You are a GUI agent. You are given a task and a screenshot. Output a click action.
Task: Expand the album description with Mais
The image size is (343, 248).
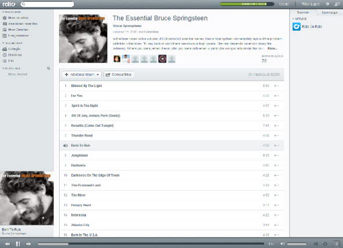(272, 48)
